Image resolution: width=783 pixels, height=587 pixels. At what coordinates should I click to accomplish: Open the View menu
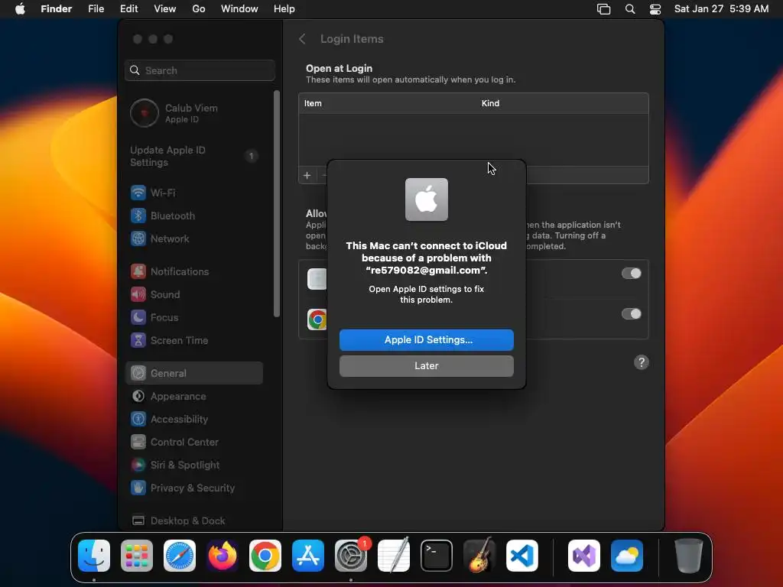pyautogui.click(x=165, y=9)
